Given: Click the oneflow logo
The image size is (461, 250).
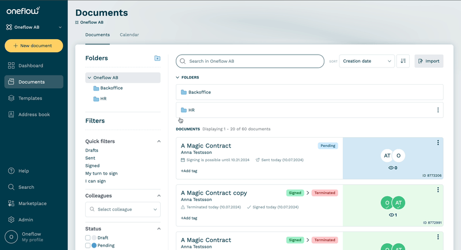Looking at the screenshot, I should coord(23,11).
